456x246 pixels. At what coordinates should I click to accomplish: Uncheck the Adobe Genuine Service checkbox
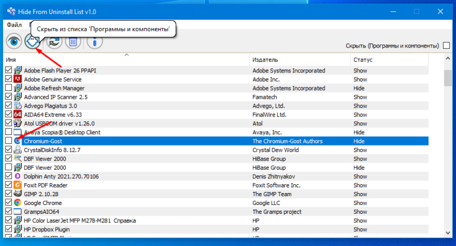(x=8, y=79)
